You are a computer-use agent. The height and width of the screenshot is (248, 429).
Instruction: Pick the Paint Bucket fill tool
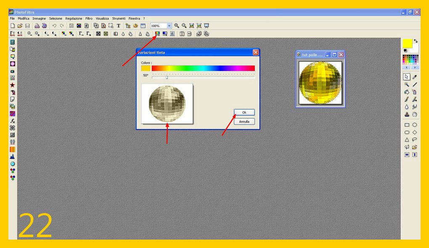tap(407, 92)
